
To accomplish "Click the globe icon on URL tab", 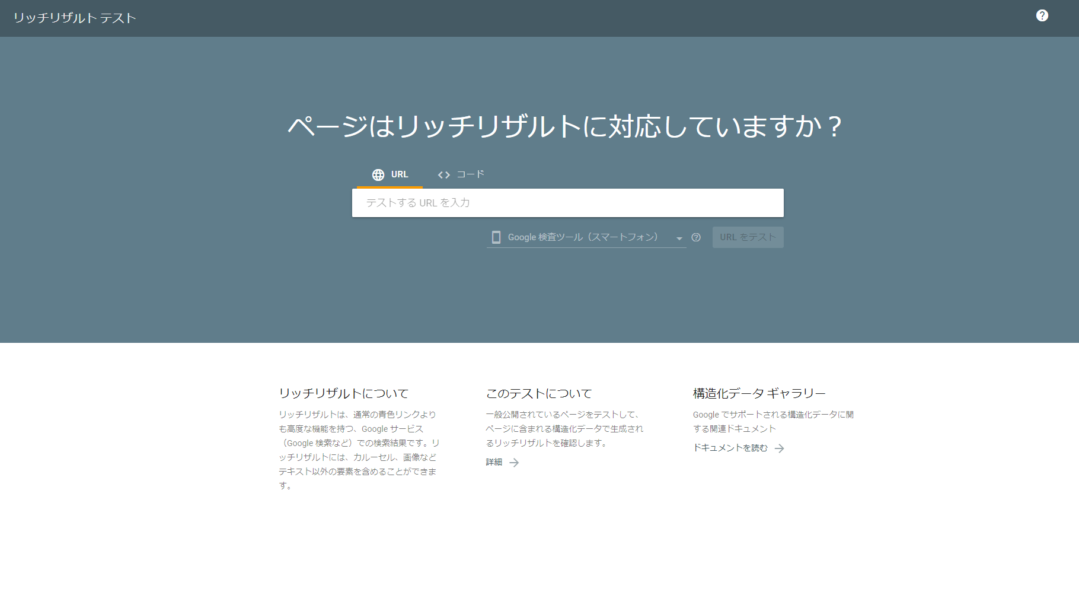I will [378, 175].
